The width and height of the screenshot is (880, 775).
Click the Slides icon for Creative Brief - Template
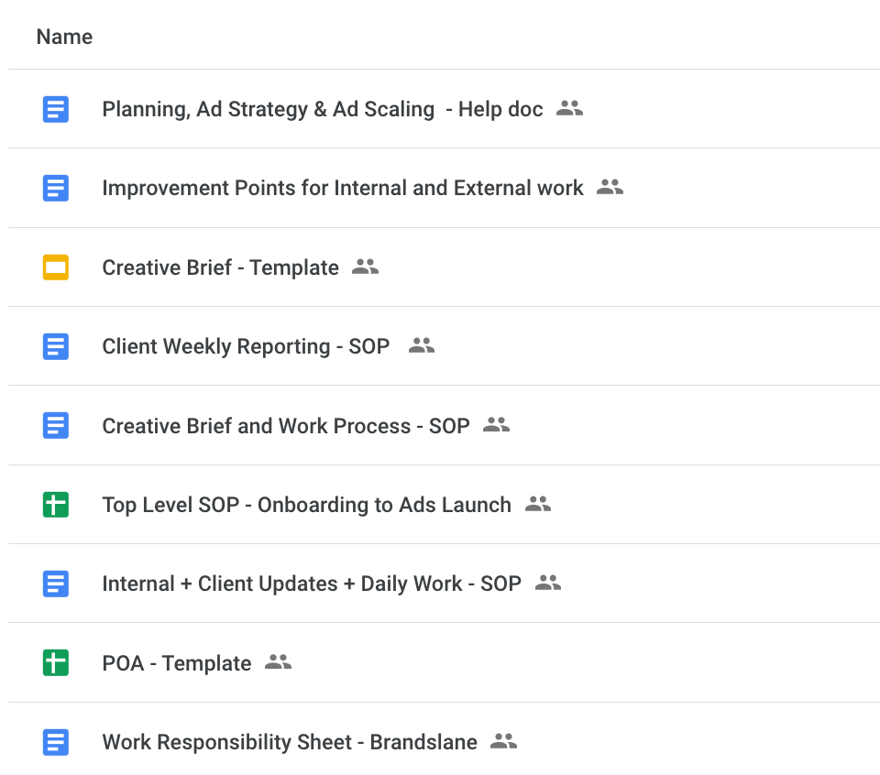pyautogui.click(x=56, y=267)
